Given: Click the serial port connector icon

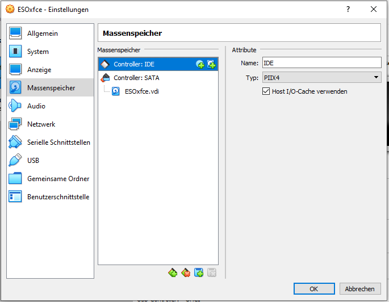Looking at the screenshot, I should click(15, 142).
